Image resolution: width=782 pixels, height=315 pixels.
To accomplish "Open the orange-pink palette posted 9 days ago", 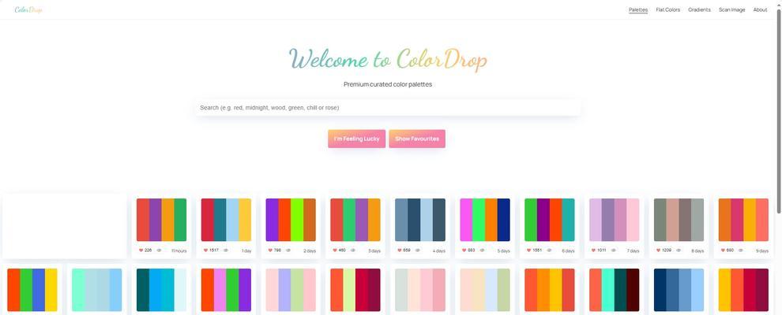I will [x=743, y=220].
